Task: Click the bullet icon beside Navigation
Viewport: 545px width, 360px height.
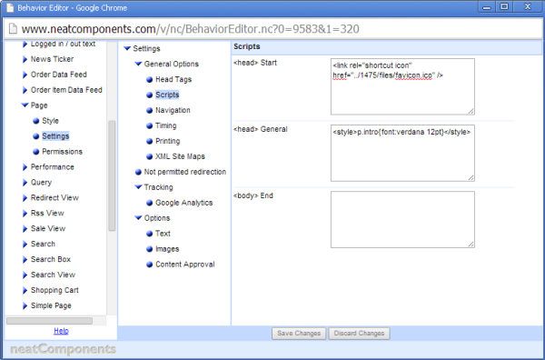Action: click(x=150, y=111)
